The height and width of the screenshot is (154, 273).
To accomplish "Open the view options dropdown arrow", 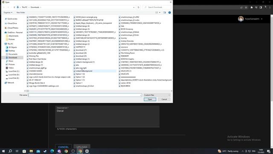I will [x=160, y=12].
